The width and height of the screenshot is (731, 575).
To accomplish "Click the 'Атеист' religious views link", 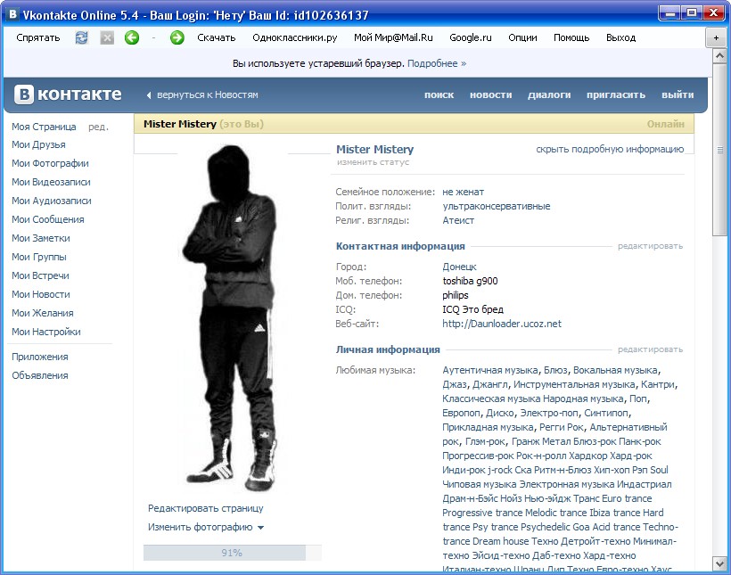I will click(x=458, y=220).
